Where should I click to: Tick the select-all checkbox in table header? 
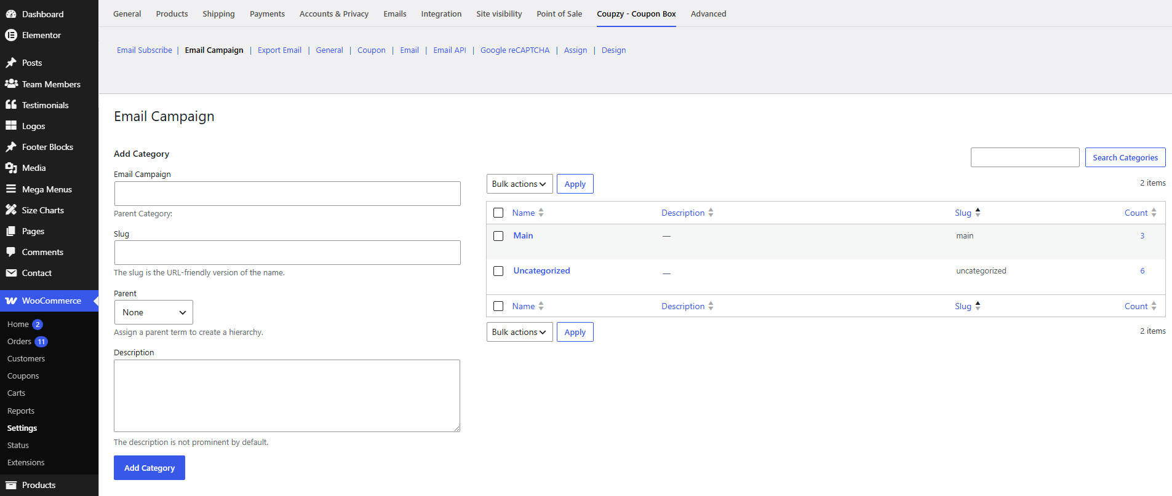(498, 213)
